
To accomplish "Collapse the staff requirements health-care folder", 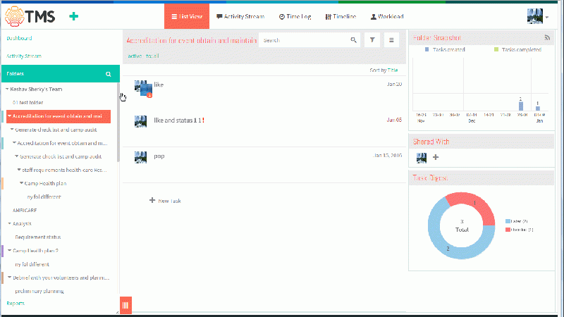I will pos(19,170).
